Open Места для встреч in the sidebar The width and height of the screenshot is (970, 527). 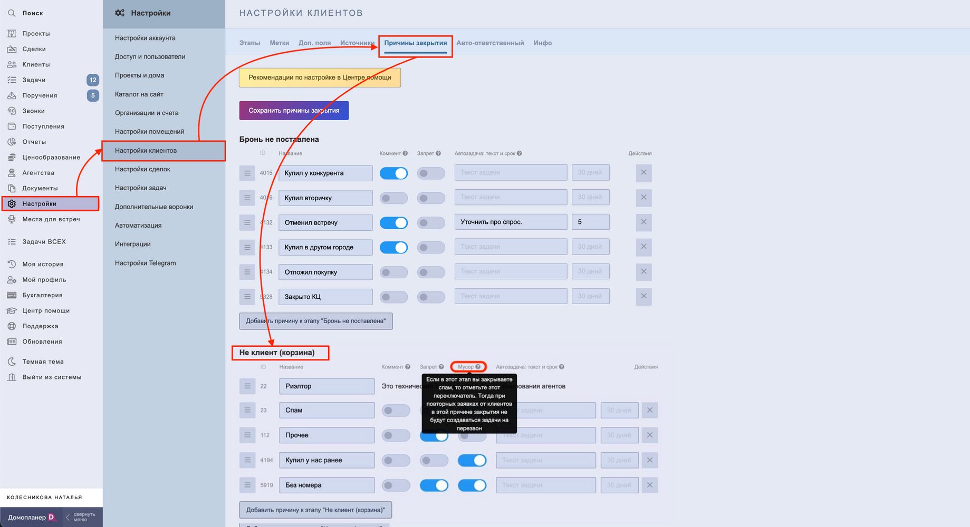coord(51,219)
